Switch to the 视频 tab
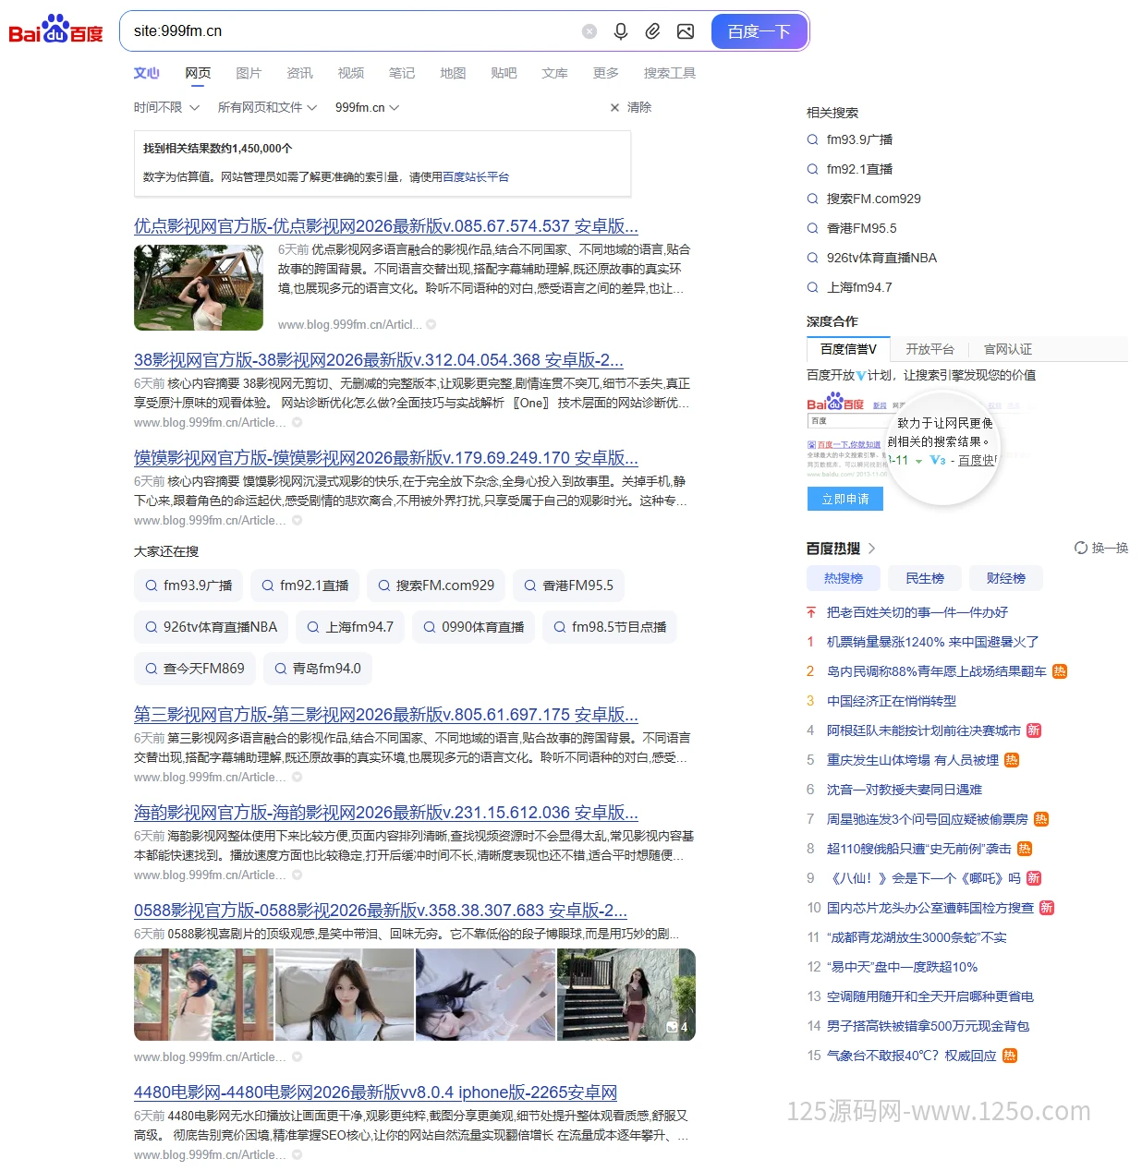 (350, 73)
